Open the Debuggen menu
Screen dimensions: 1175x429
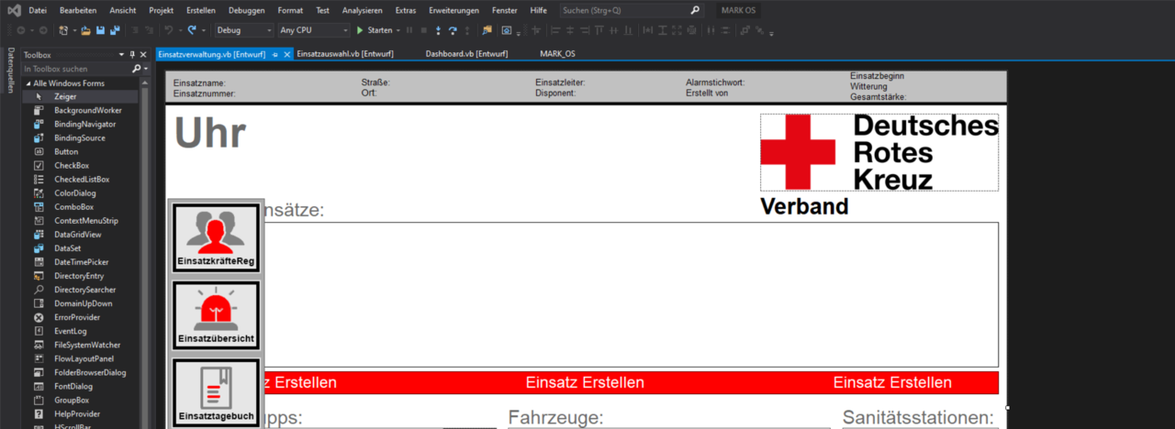[247, 10]
